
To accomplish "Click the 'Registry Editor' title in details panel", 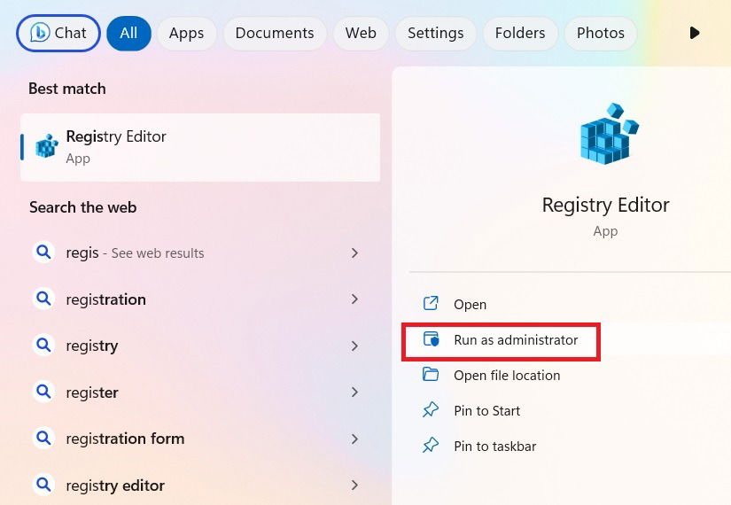I will coord(605,206).
